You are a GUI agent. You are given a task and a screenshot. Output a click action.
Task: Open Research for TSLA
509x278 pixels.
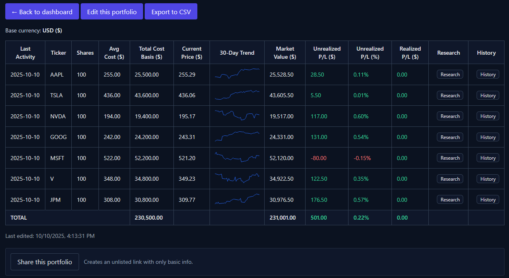click(450, 95)
